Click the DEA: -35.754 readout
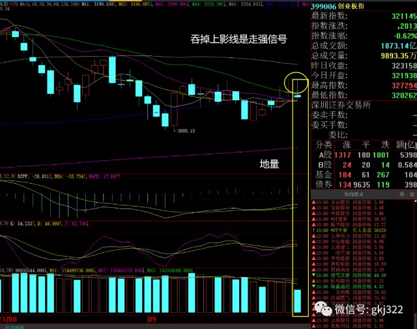Viewport: 417px width, 329px height. click(70, 177)
